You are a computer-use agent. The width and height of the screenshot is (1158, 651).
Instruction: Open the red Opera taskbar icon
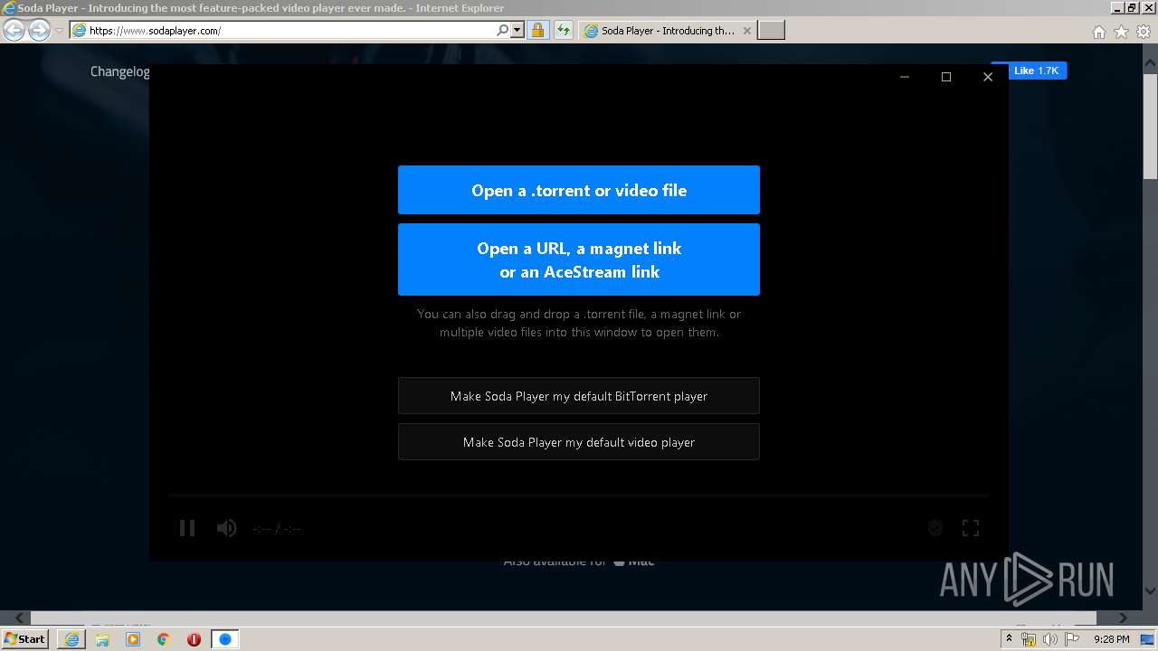194,638
